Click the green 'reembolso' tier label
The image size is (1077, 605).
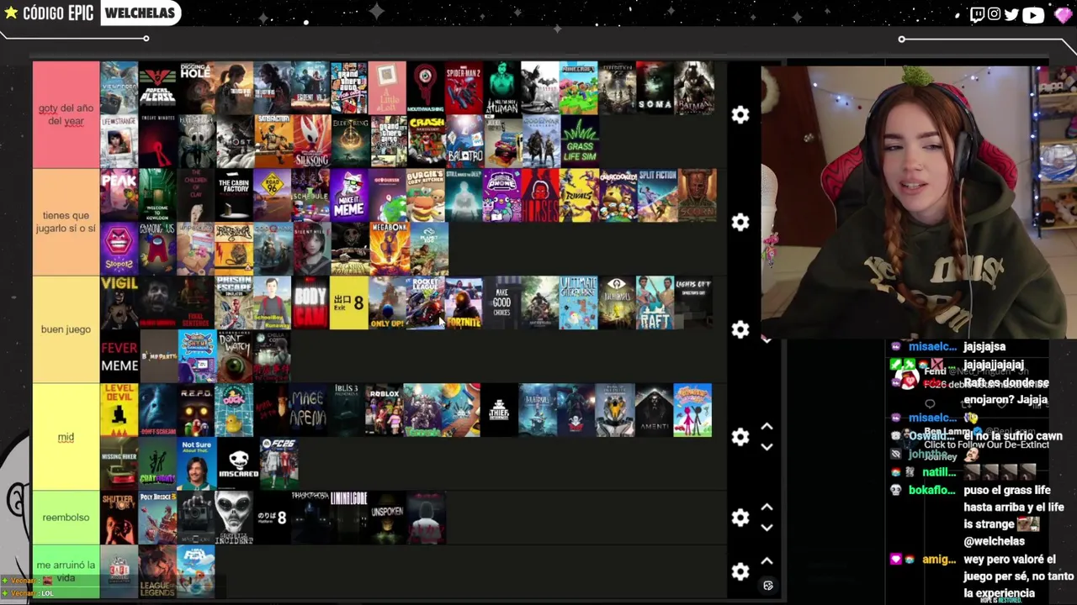tap(66, 518)
